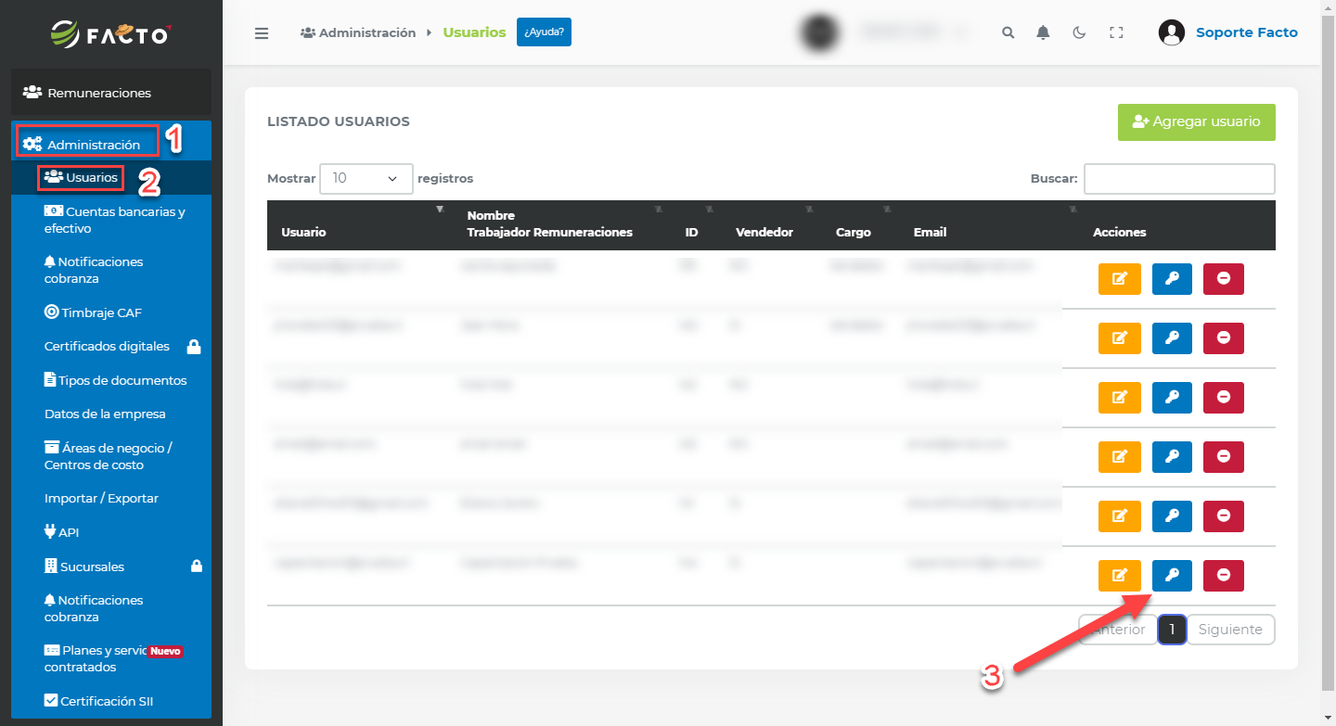Click the red delete button in third row
The width and height of the screenshot is (1336, 726).
[1224, 398]
